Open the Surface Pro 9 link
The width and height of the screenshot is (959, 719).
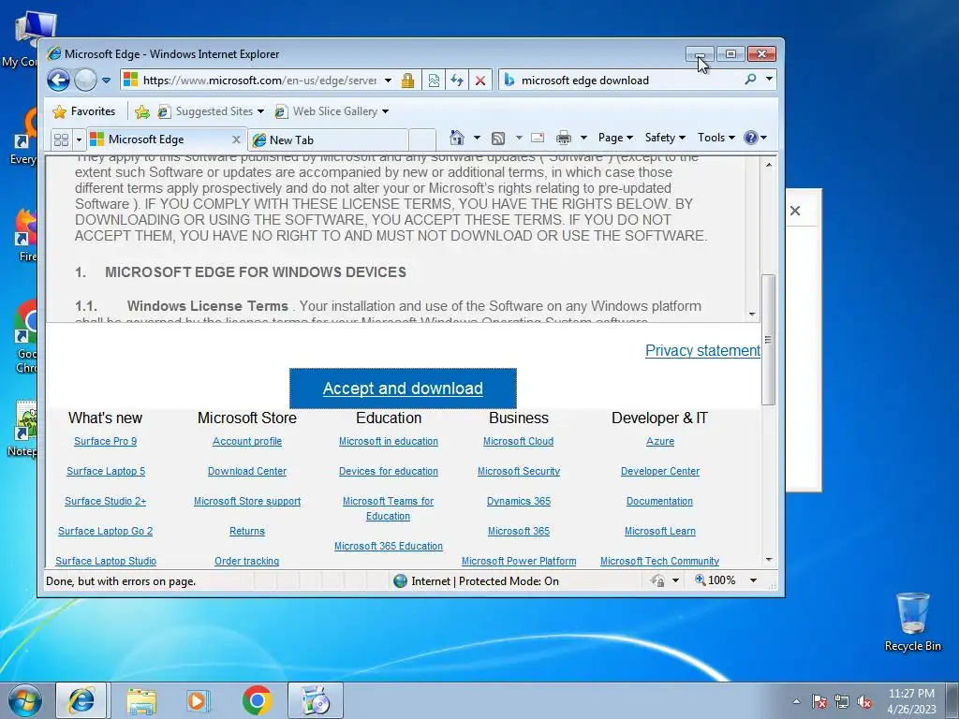coord(105,442)
